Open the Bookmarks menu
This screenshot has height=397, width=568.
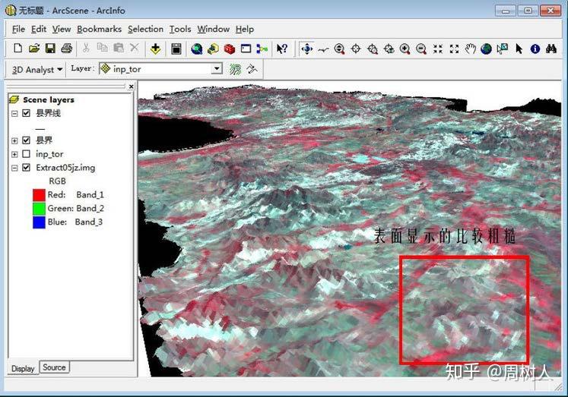click(x=99, y=29)
